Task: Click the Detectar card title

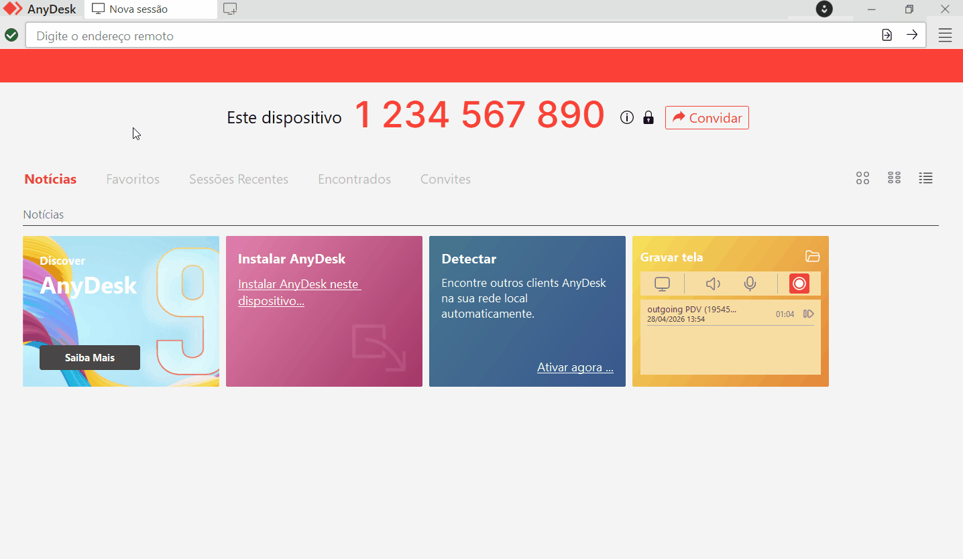Action: [469, 259]
